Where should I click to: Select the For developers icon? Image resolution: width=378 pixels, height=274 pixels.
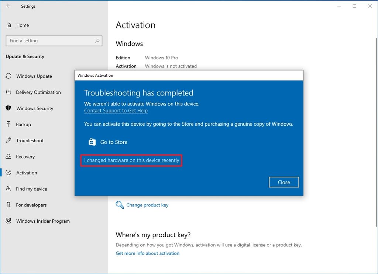coord(8,205)
